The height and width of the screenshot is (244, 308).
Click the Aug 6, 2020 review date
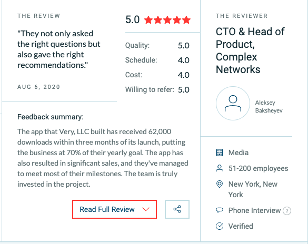pos(38,87)
